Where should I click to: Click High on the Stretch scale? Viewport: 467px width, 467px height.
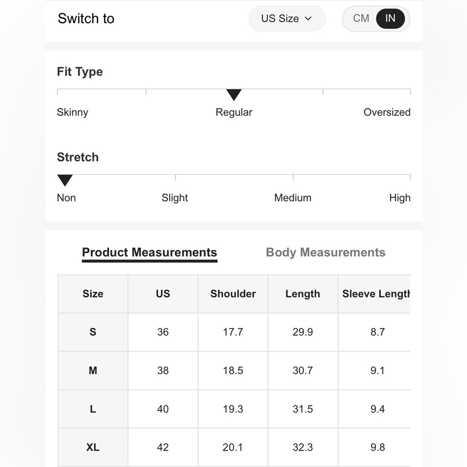click(x=400, y=198)
